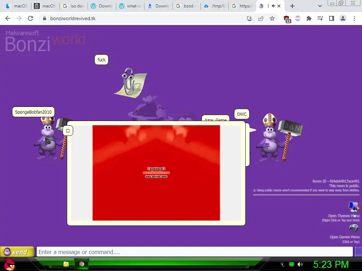Go forward in browser history

[19, 18]
